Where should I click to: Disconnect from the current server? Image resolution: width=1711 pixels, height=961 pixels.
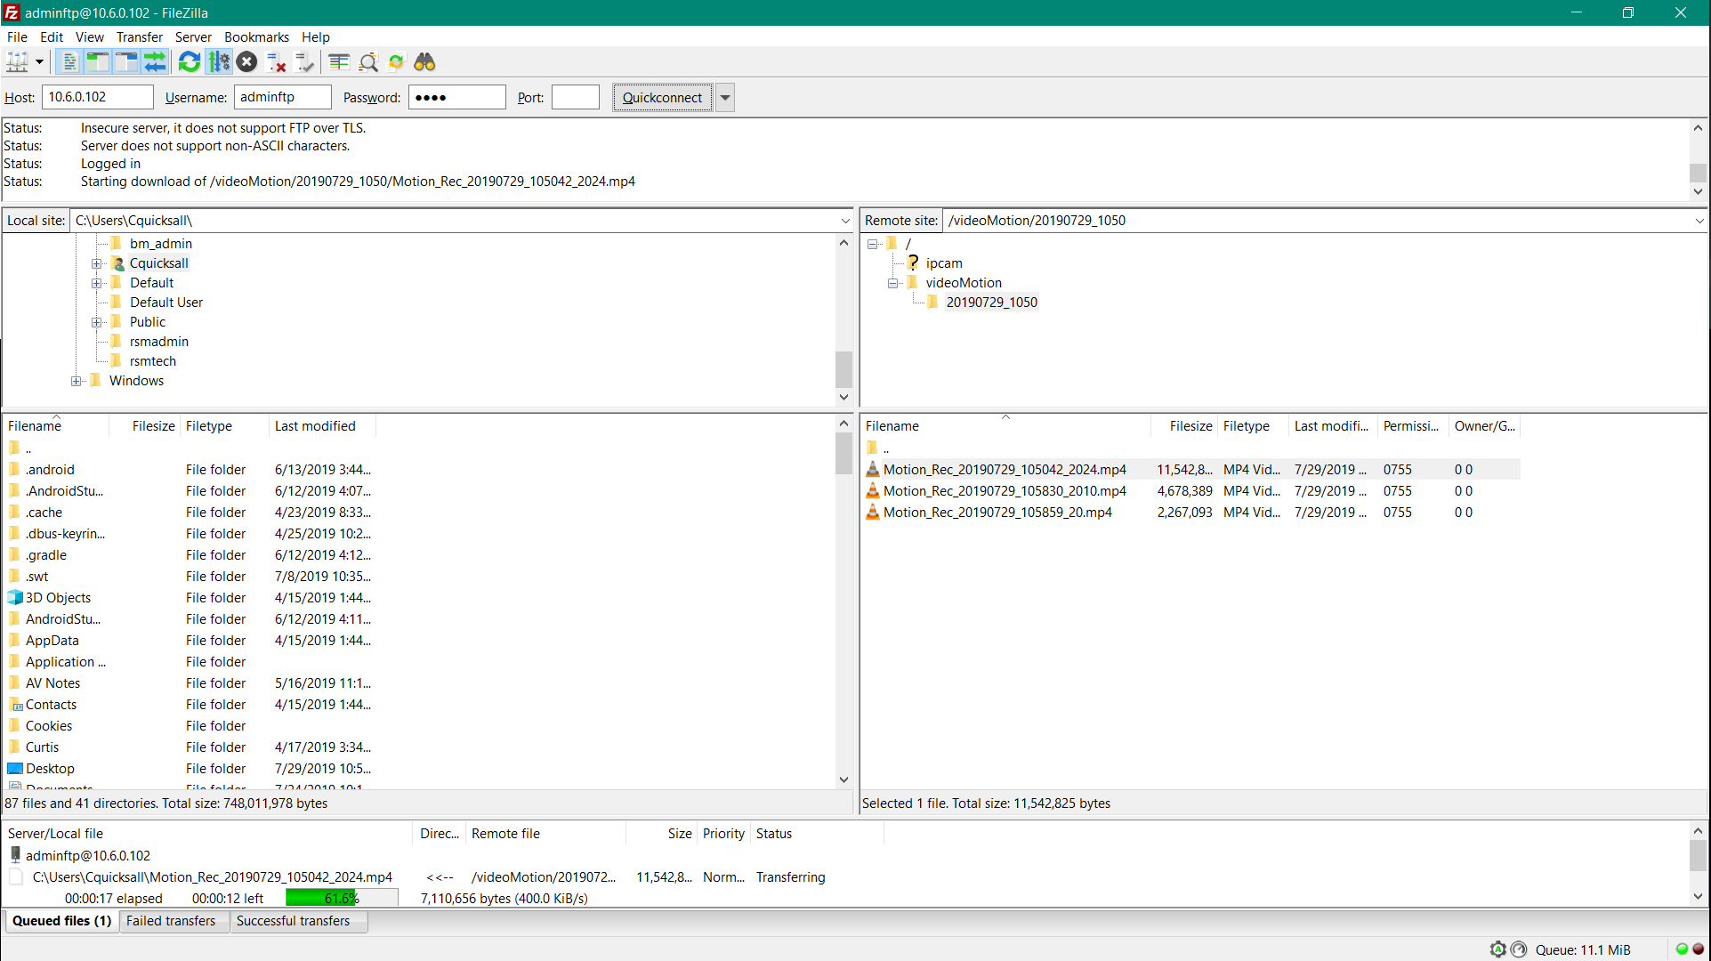(x=277, y=62)
